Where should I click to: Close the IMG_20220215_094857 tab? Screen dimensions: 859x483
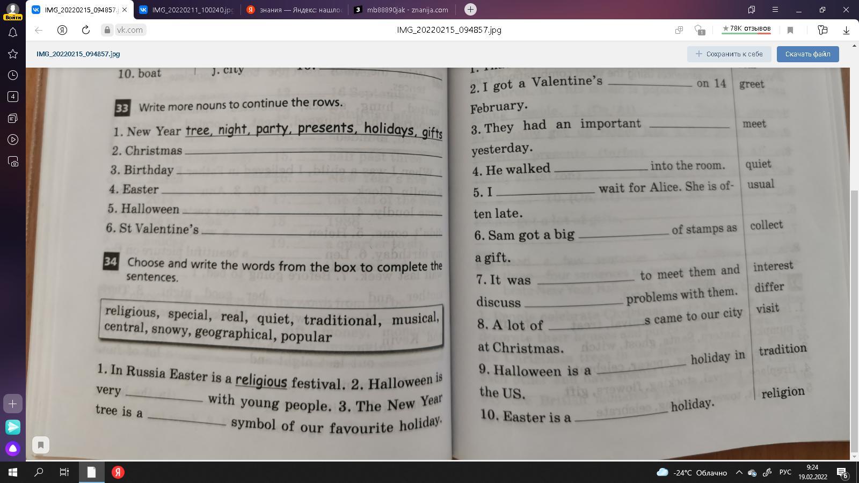click(125, 10)
